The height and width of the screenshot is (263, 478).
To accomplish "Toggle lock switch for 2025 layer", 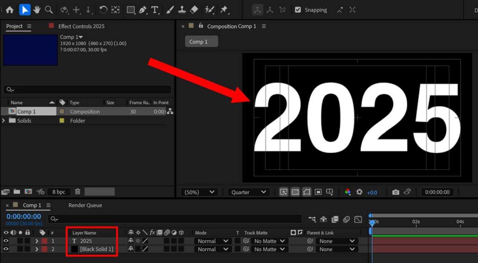I will (28, 241).
